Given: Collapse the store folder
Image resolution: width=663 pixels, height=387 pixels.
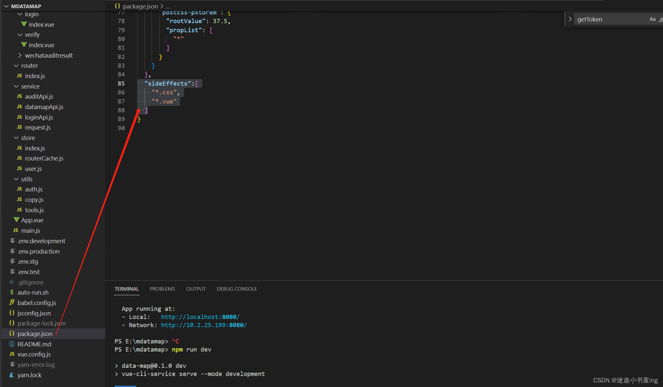Looking at the screenshot, I should [16, 138].
